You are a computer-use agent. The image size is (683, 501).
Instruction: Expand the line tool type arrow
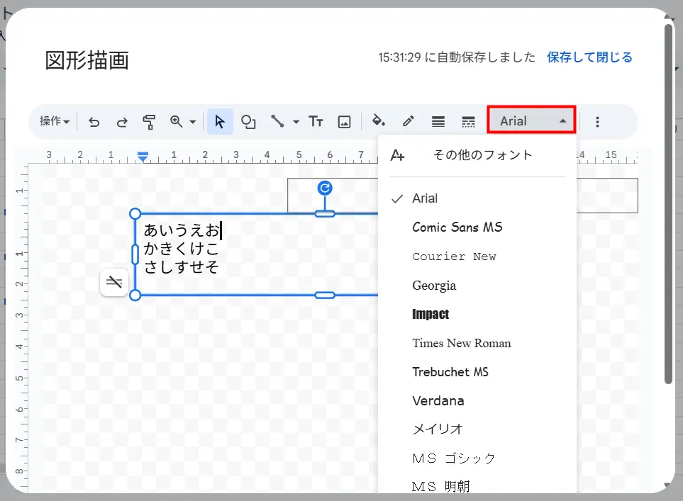pos(296,122)
